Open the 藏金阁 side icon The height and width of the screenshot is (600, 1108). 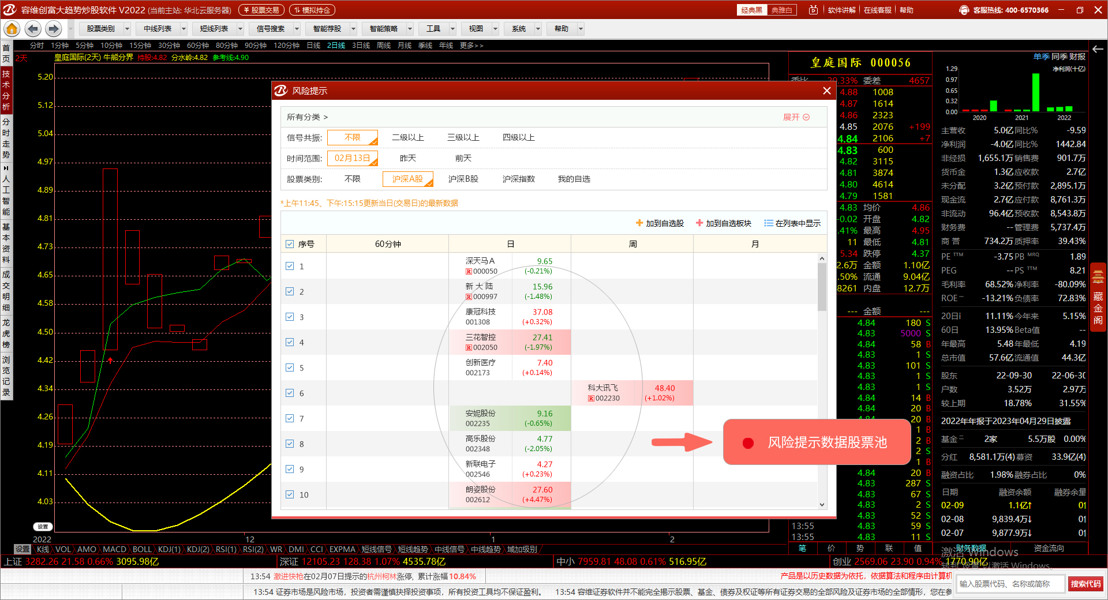[1098, 297]
